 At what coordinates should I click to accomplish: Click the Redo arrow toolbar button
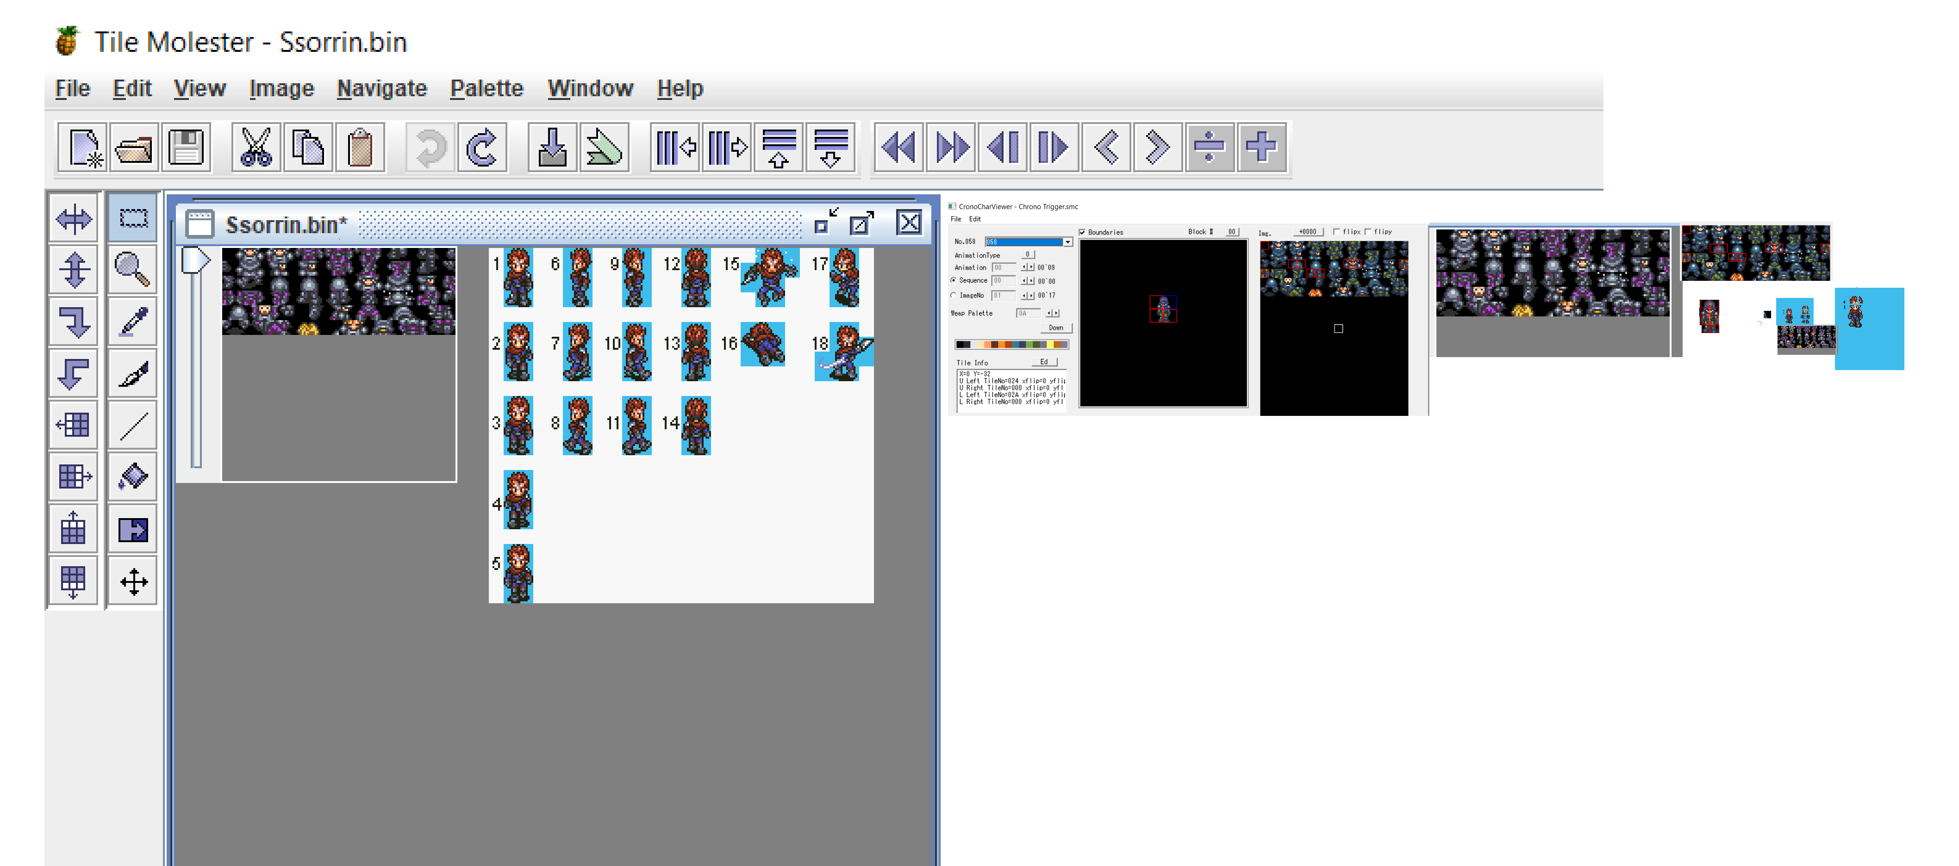[482, 148]
